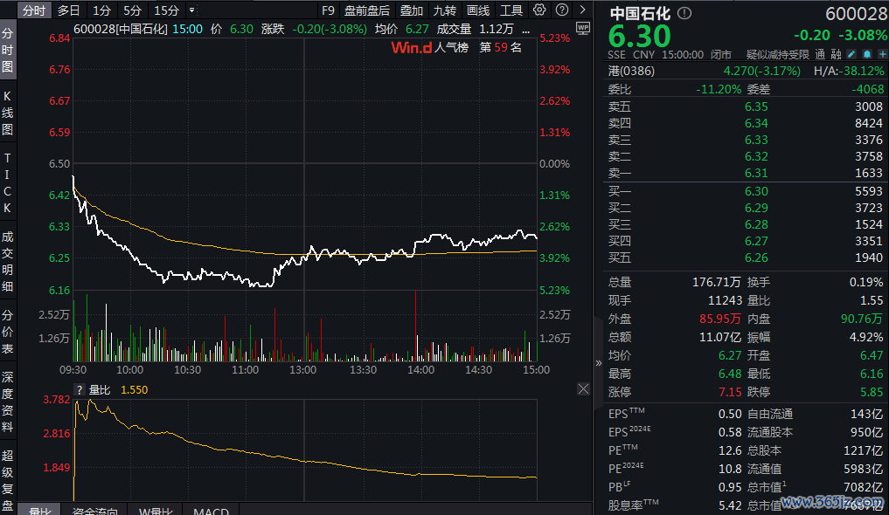Open the 人气榜 popularity ranking link

(452, 47)
